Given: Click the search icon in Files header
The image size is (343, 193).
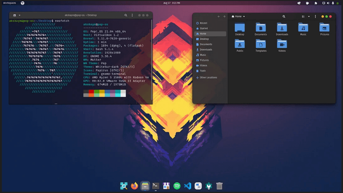Looking at the screenshot, I should pos(284,16).
